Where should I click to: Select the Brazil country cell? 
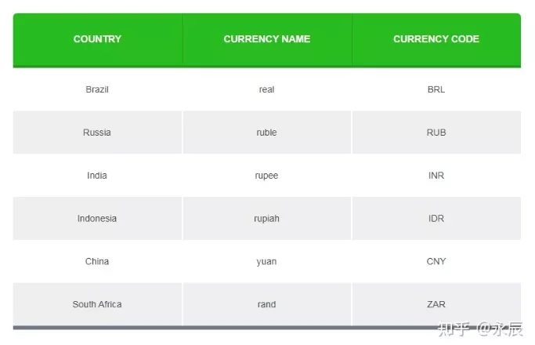pyautogui.click(x=97, y=89)
